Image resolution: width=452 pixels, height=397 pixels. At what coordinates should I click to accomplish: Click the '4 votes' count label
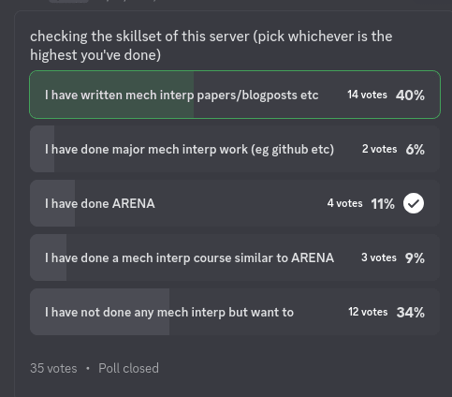click(344, 203)
